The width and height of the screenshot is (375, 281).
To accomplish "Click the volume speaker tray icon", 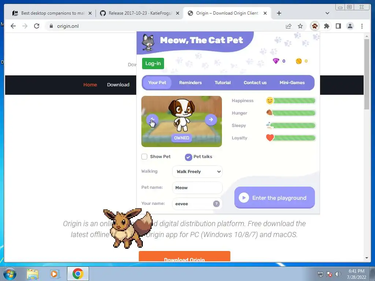I will point(338,274).
